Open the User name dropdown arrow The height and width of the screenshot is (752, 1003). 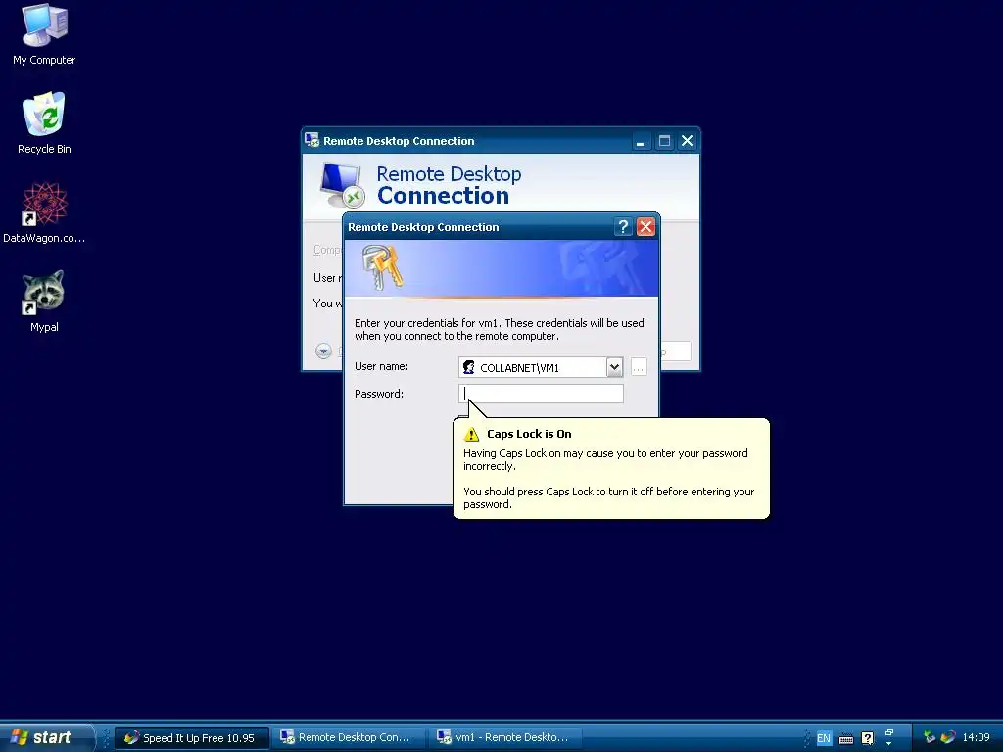[x=614, y=367]
